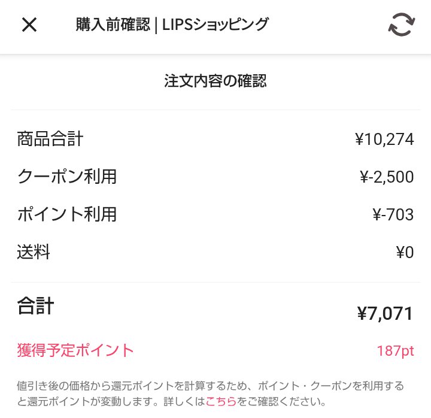Tap the ¥-703 points discount value
The image size is (431, 418).
point(393,214)
